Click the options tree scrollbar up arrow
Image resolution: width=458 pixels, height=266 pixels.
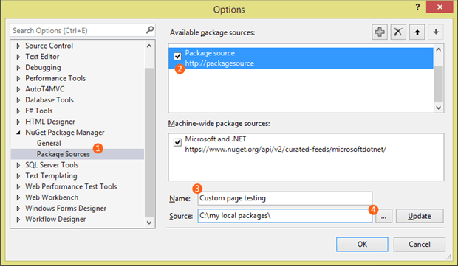(x=149, y=46)
